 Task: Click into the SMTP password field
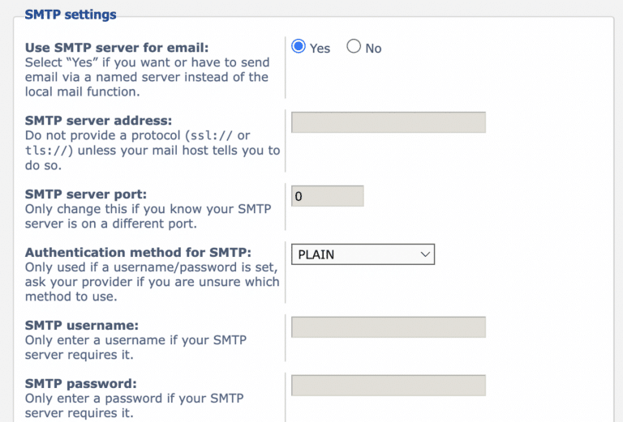pyautogui.click(x=388, y=386)
